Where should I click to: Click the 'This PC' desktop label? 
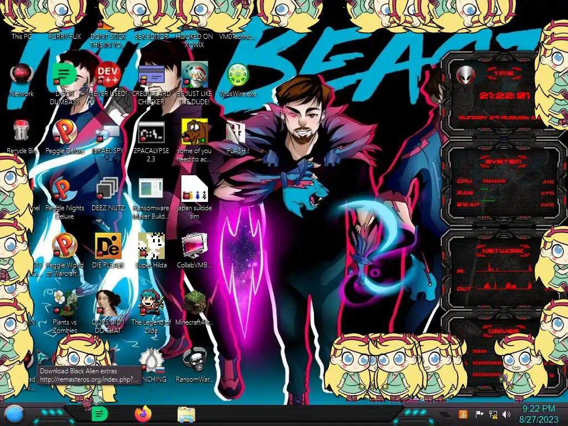point(22,36)
